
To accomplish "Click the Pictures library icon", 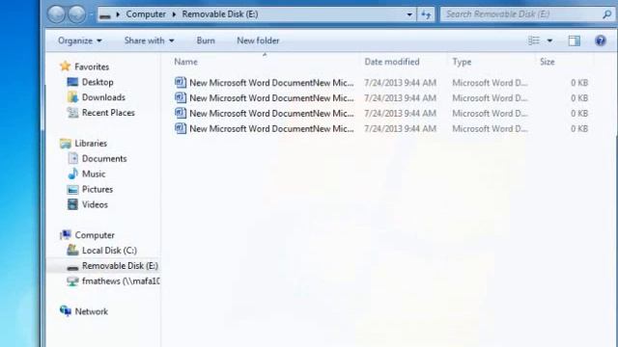I will [72, 190].
